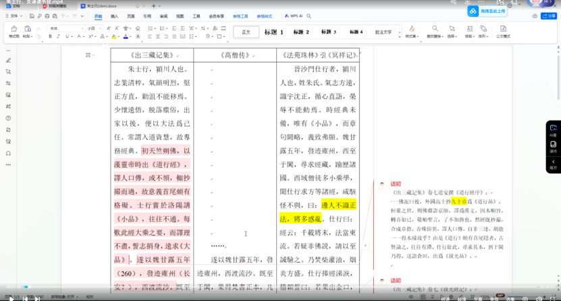Click the Decrease Font Size icon
Viewport: 561px width, 301px height.
click(x=117, y=28)
